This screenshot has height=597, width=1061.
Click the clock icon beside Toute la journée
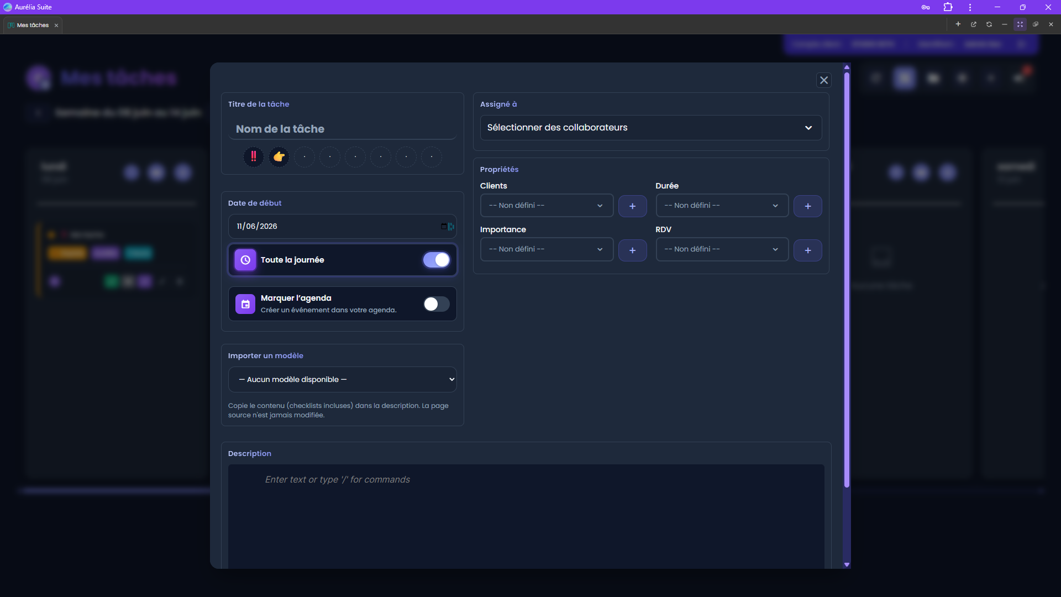(245, 260)
